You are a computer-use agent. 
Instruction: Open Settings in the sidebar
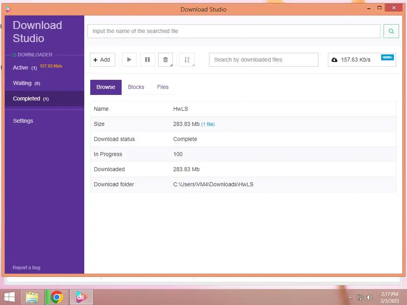tap(23, 121)
